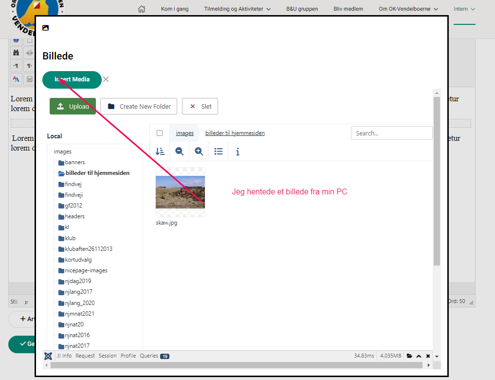Click the sort order icon in toolbar
The width and height of the screenshot is (495, 380).
pyautogui.click(x=160, y=152)
